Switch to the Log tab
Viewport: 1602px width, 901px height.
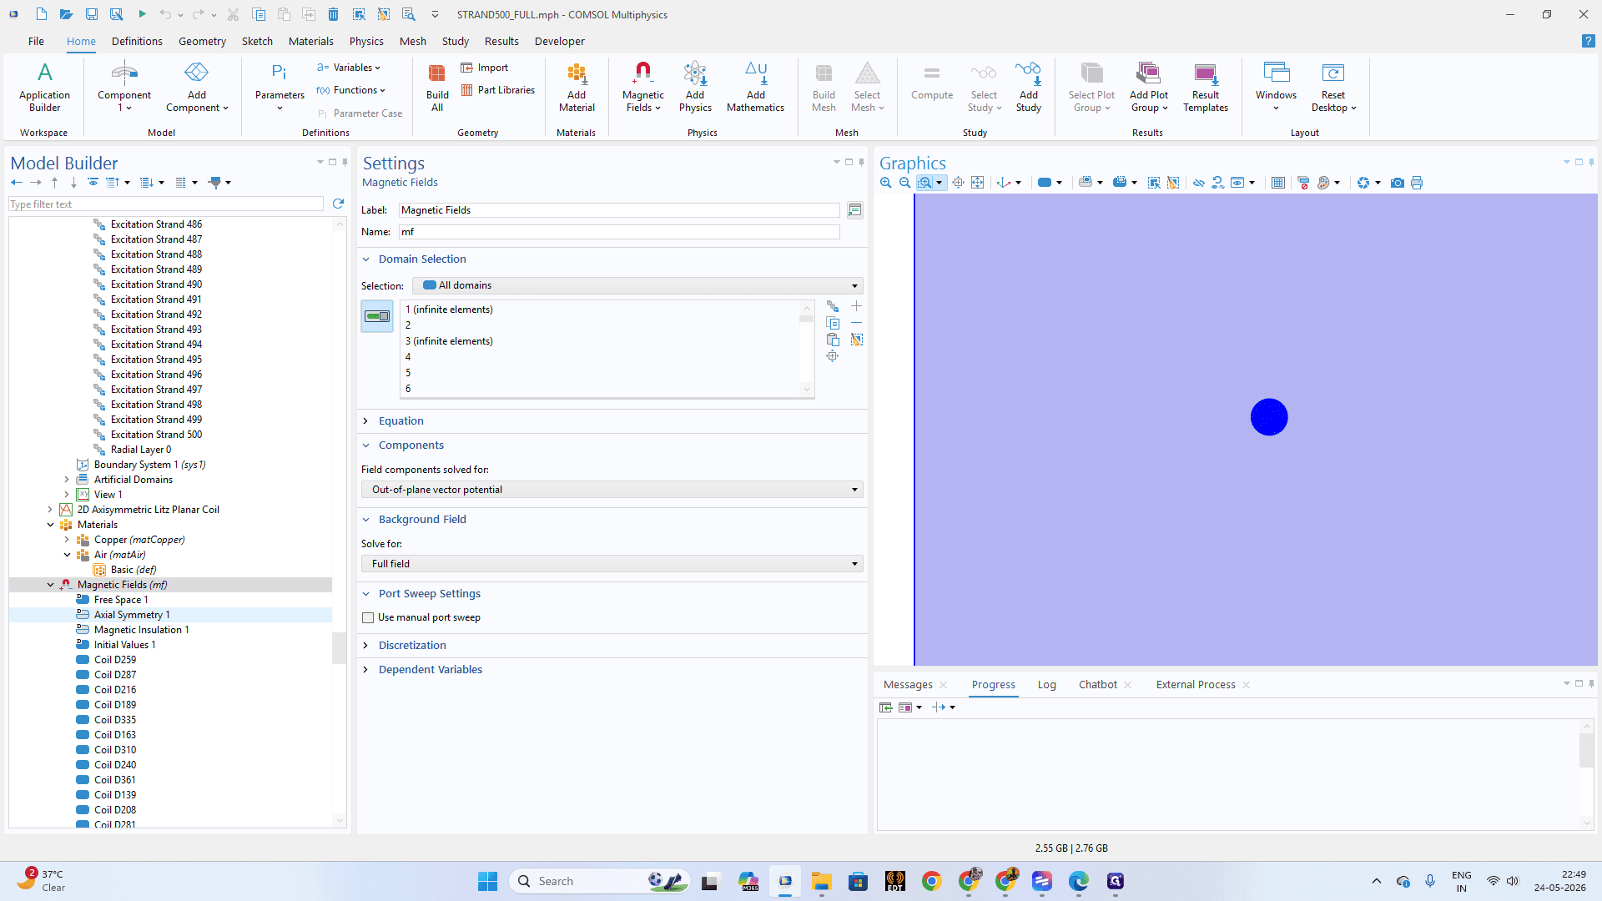1046,685
